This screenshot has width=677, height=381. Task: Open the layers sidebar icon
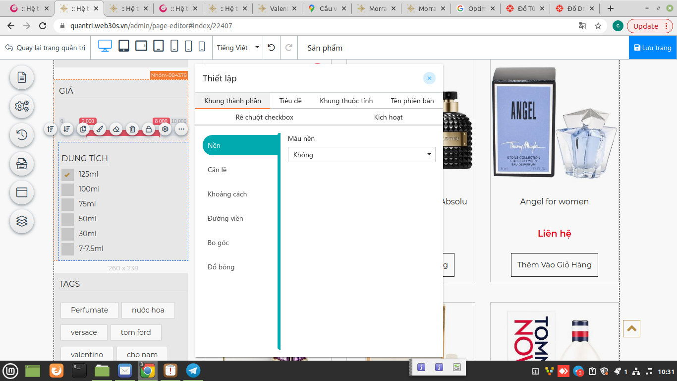tap(22, 221)
